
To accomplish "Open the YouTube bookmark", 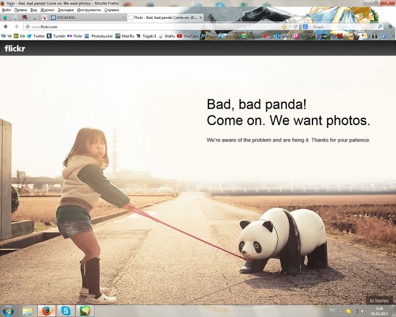I will pyautogui.click(x=188, y=36).
